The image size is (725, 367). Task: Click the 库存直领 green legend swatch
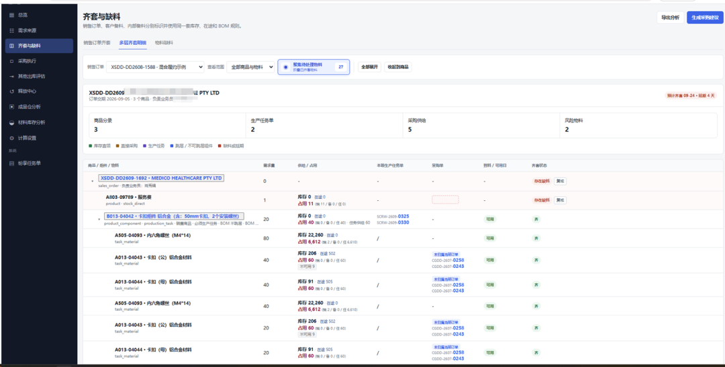coord(90,146)
